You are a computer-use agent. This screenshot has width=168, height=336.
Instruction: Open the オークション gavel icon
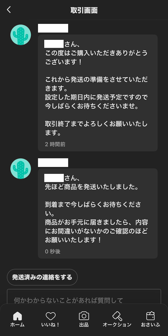click(117, 316)
